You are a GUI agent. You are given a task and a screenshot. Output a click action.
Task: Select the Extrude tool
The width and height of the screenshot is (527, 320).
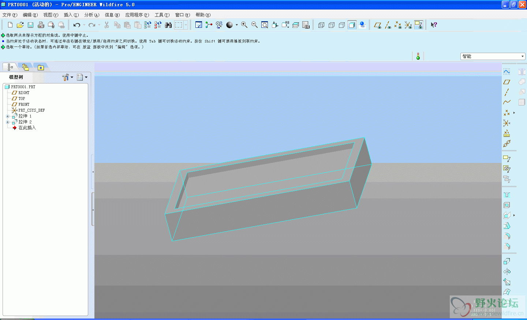tap(507, 261)
